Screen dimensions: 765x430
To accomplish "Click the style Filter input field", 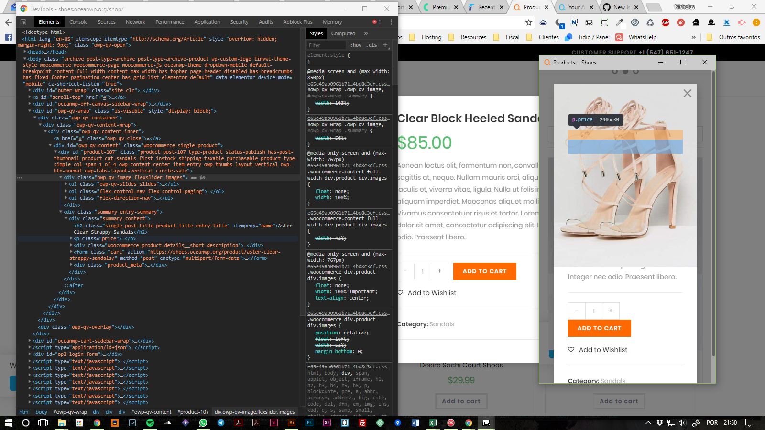I will pos(325,45).
